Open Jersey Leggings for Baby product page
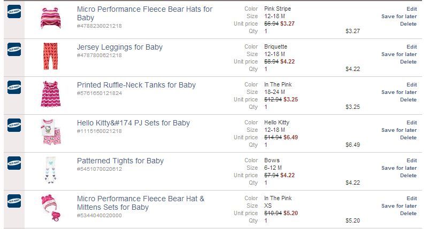Image resolution: width=429 pixels, height=229 pixels. 120,47
